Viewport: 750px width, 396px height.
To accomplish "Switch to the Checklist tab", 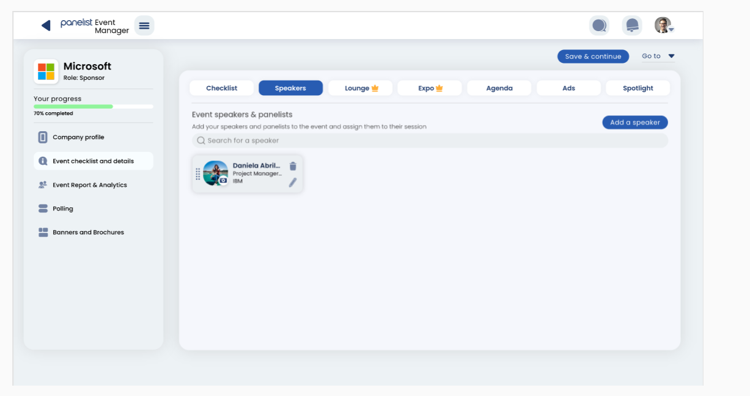I will [221, 88].
